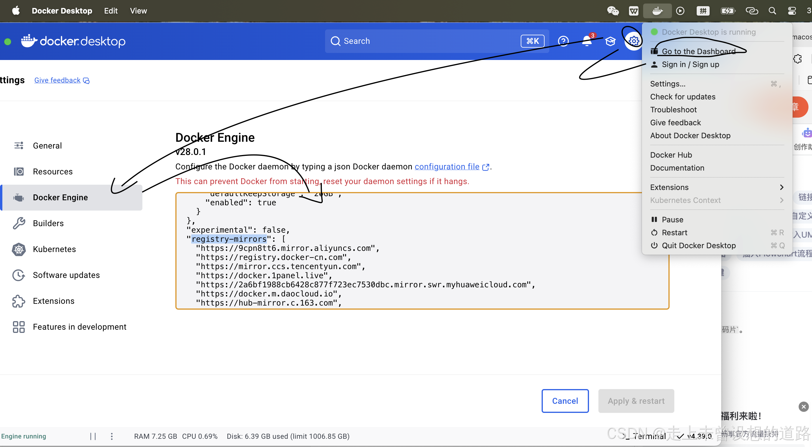Open the configuration file link
812x447 pixels.
point(447,167)
